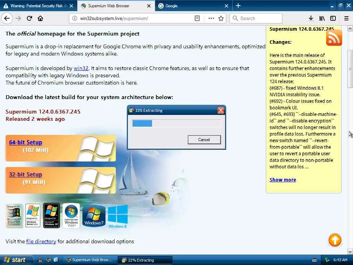Open Supermium Web Browser taskbar button
The width and height of the screenshot is (353, 265).
tap(90, 260)
